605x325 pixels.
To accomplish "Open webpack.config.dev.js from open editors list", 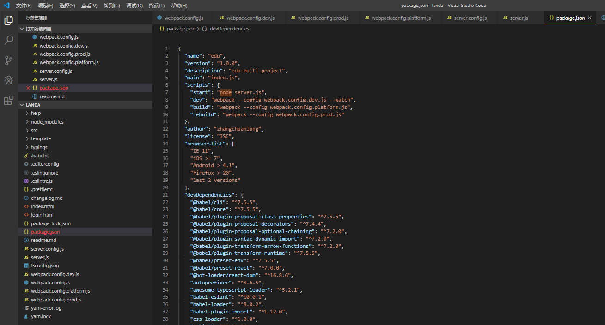I will click(x=63, y=46).
